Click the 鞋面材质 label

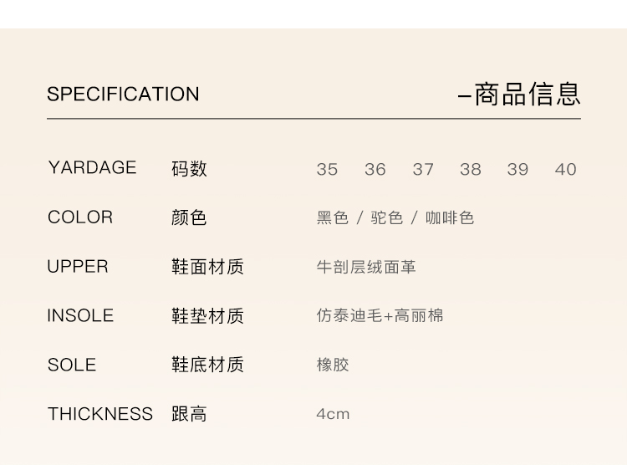(x=207, y=267)
